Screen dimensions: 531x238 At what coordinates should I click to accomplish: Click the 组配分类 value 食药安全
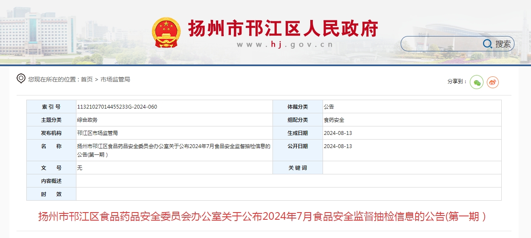pyautogui.click(x=334, y=120)
